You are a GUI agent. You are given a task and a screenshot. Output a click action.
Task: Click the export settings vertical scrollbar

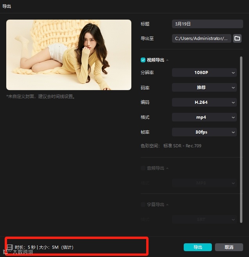click(x=241, y=139)
